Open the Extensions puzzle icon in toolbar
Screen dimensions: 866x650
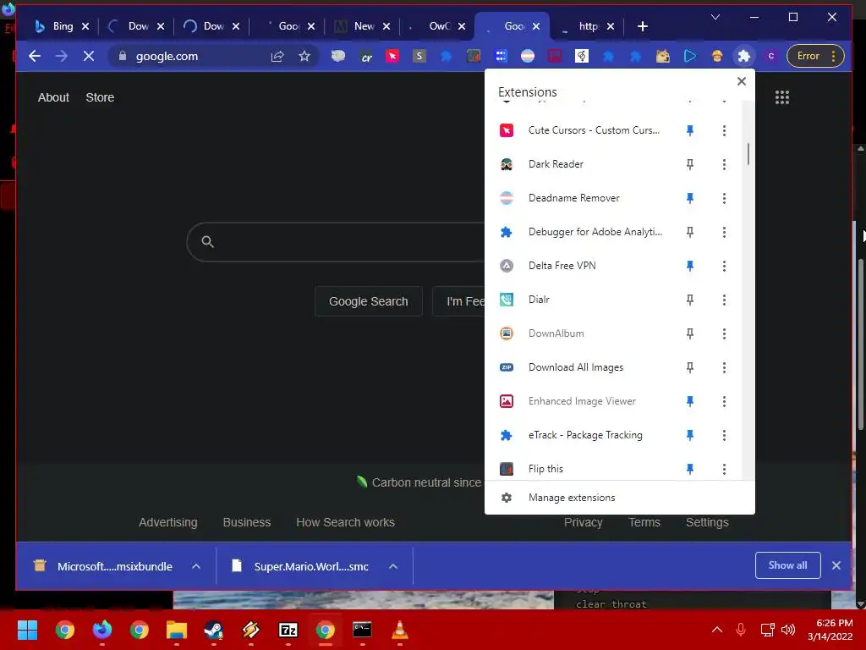pyautogui.click(x=744, y=56)
